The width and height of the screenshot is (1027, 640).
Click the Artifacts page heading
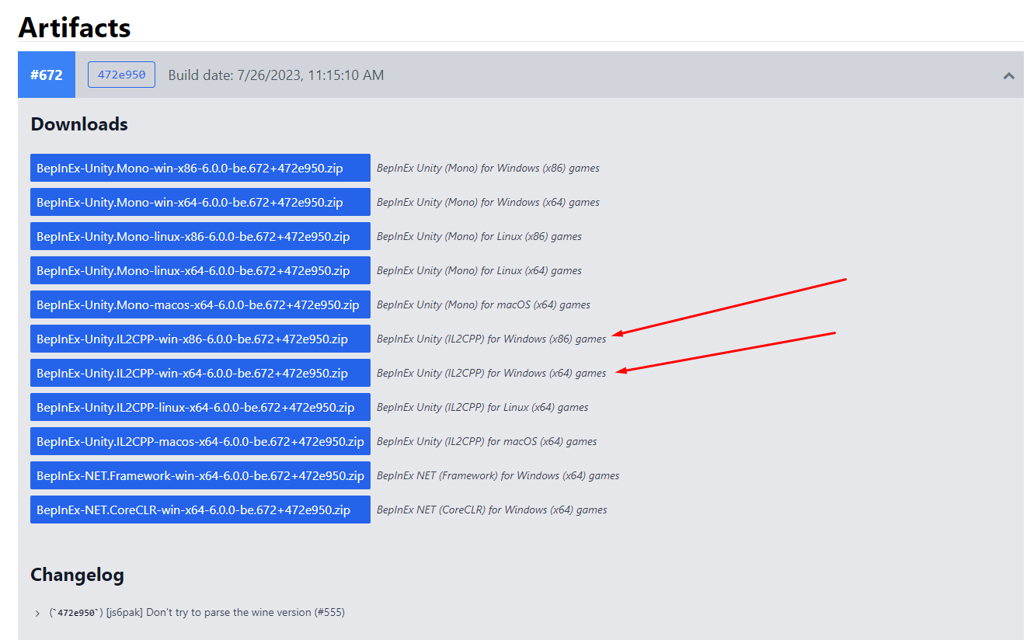pyautogui.click(x=75, y=27)
